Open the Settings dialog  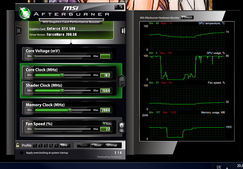click(x=112, y=145)
